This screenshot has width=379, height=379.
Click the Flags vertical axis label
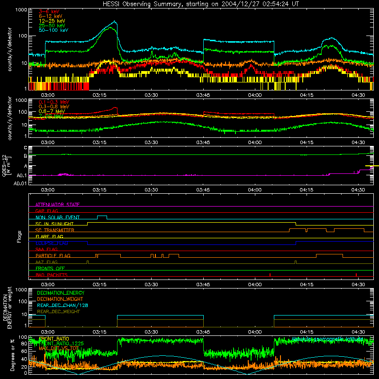tap(19, 236)
